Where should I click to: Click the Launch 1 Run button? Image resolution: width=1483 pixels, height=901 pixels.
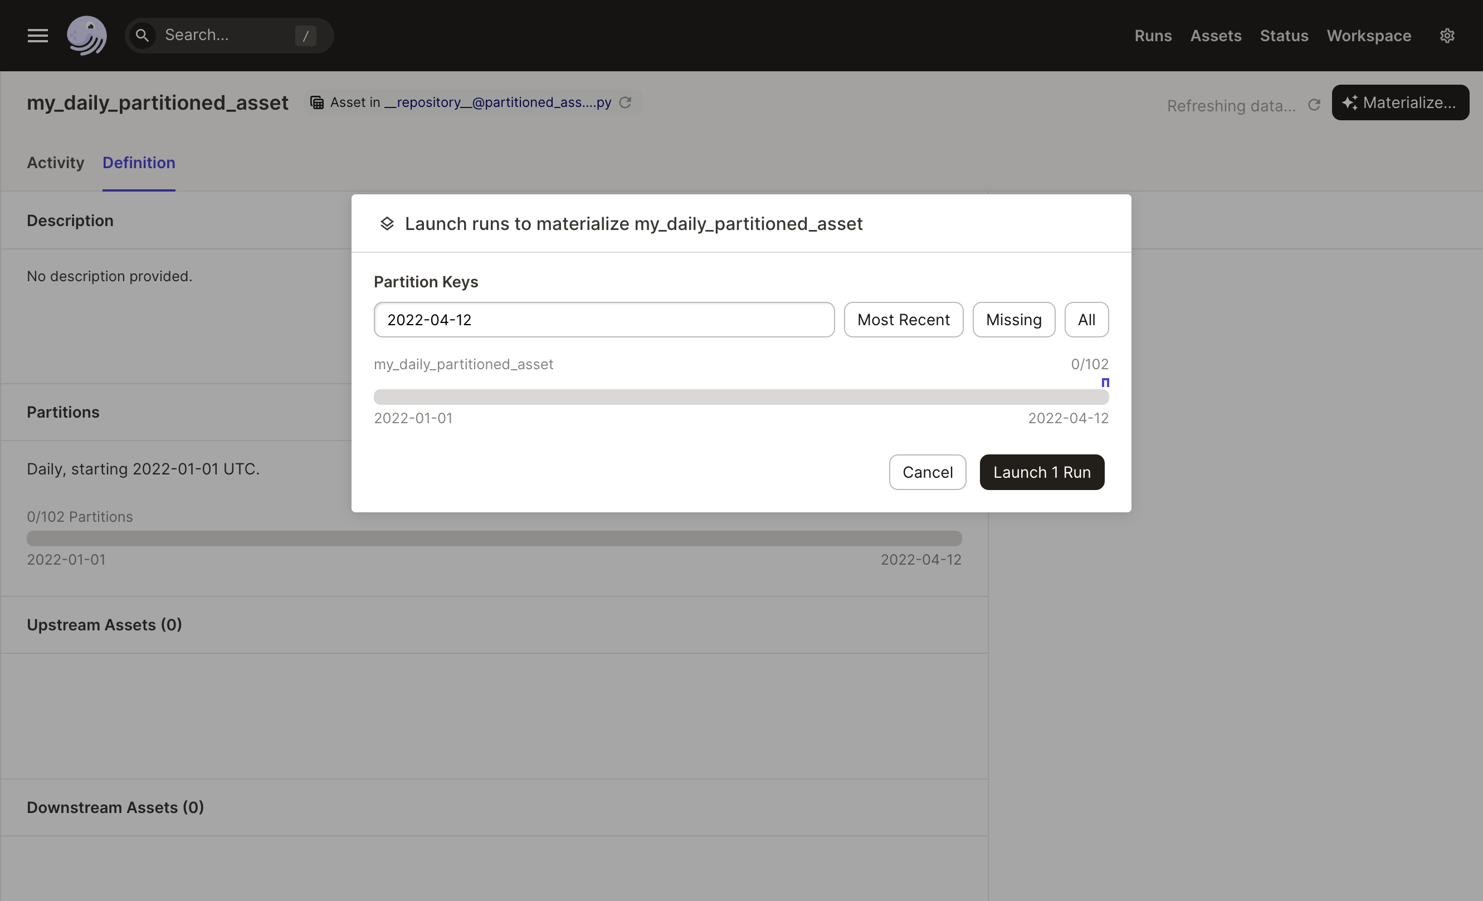(x=1042, y=472)
